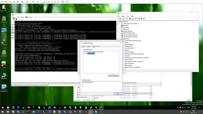This screenshot has width=203, height=114.
Task: Click OK in the Certificate Details dialog
Action: pos(118,94)
